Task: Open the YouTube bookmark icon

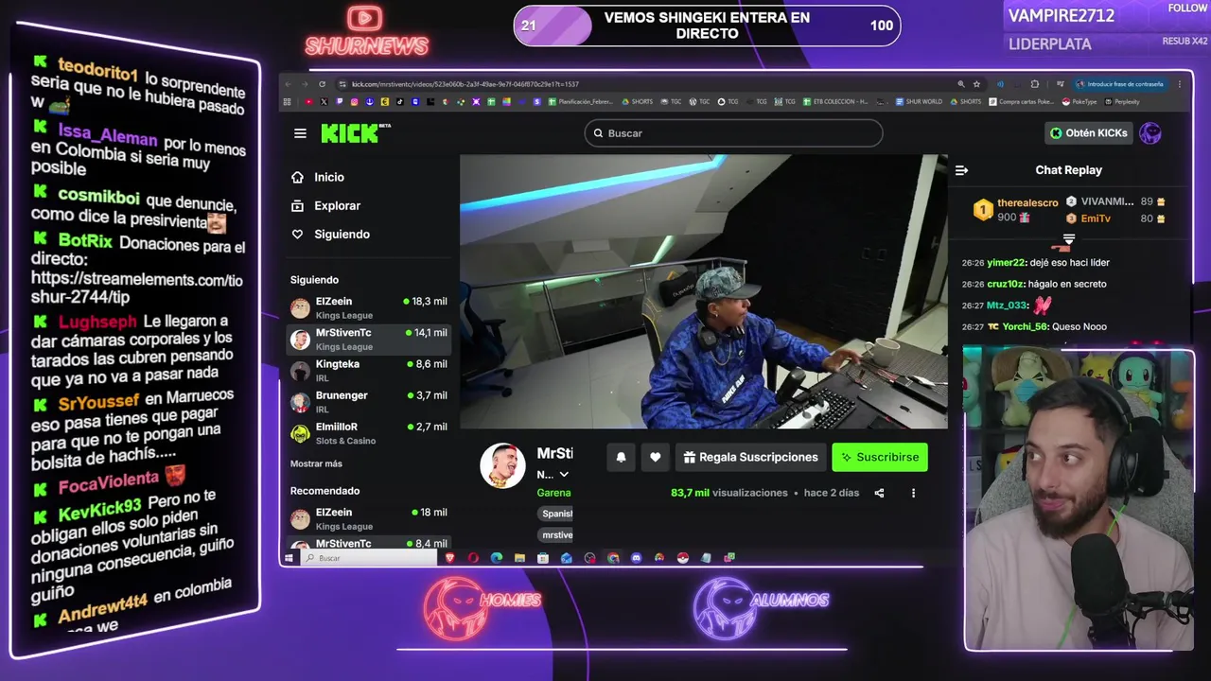Action: (309, 101)
